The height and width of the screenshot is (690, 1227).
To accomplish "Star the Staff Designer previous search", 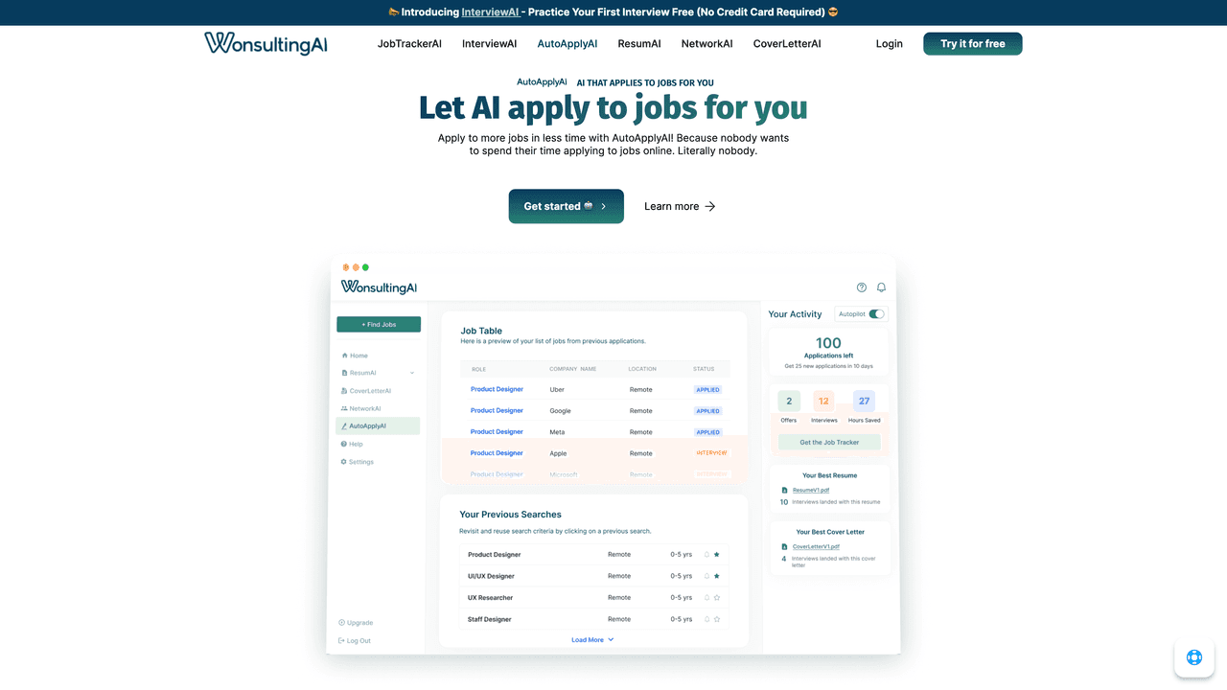I will pyautogui.click(x=717, y=619).
